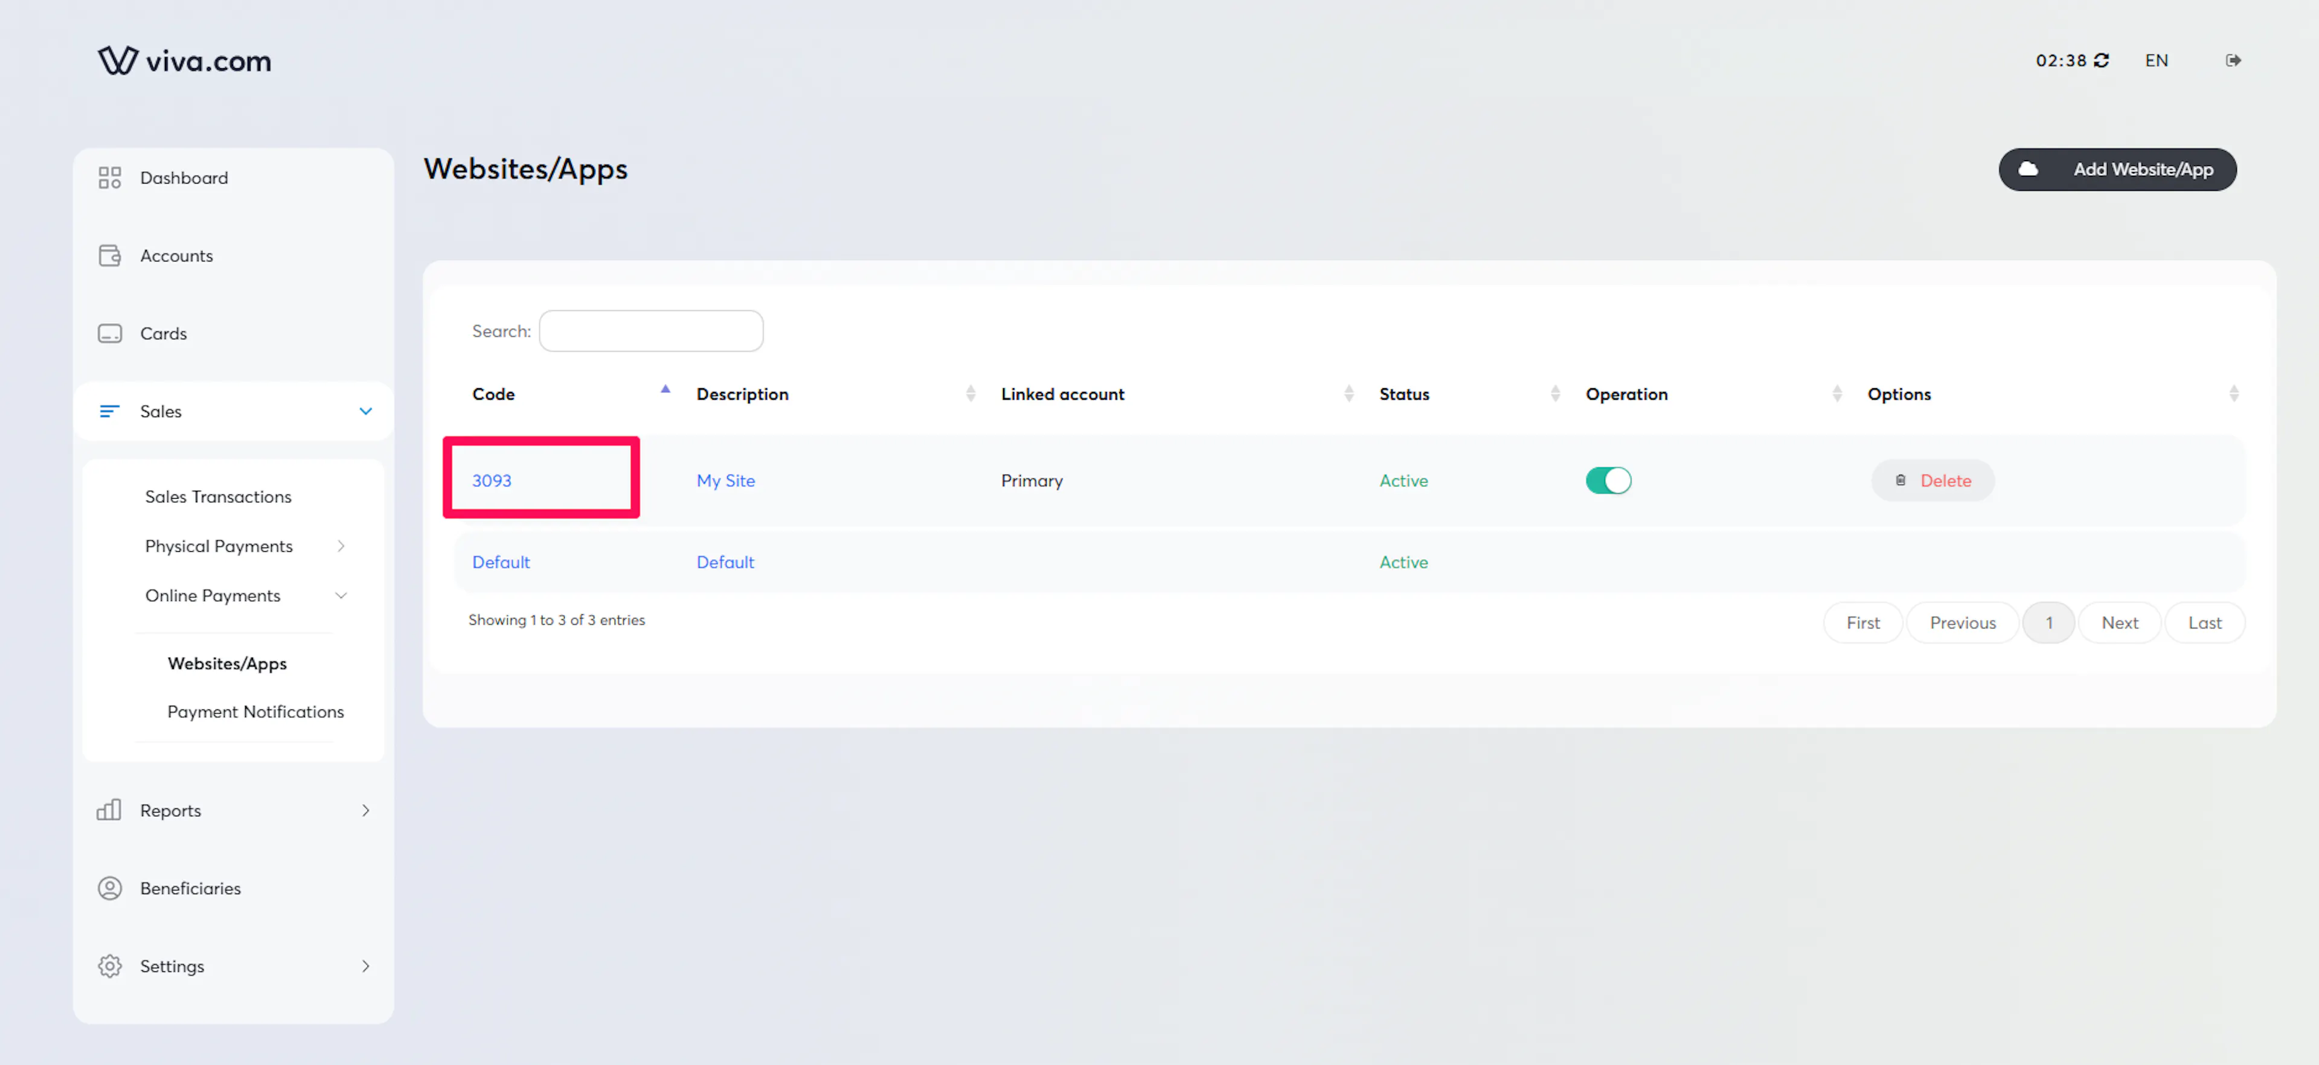2319x1065 pixels.
Task: Click the Reports bar chart icon
Action: (109, 810)
